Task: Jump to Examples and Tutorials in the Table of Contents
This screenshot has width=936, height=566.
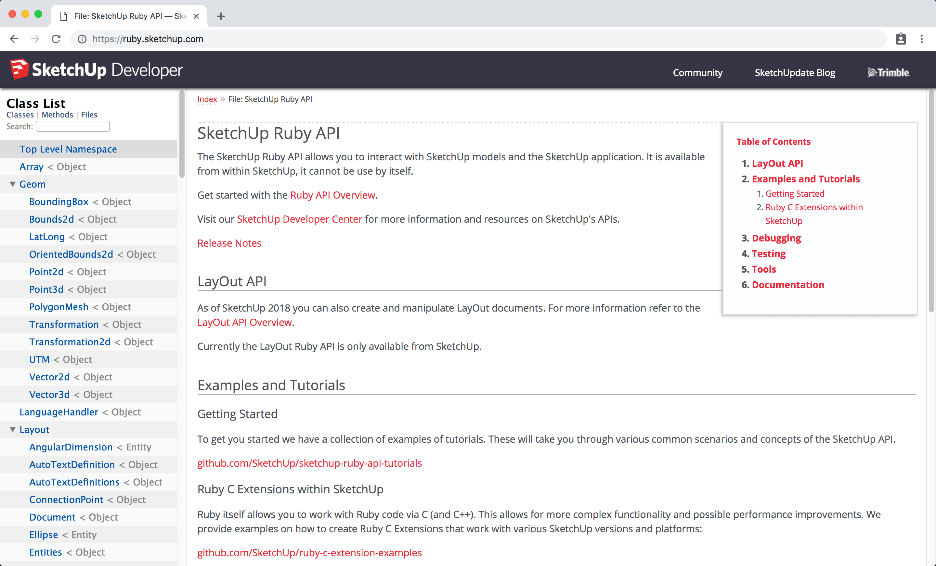Action: tap(806, 179)
